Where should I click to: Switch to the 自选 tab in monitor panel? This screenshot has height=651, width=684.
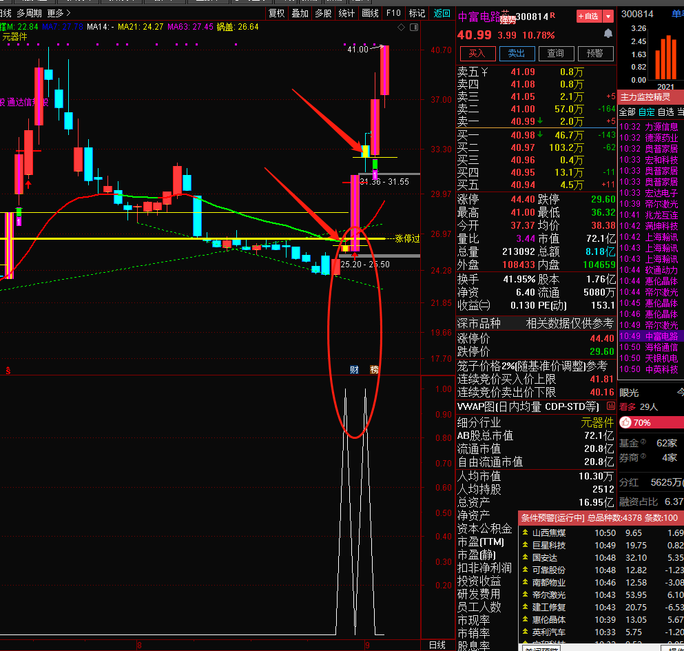pyautogui.click(x=665, y=112)
